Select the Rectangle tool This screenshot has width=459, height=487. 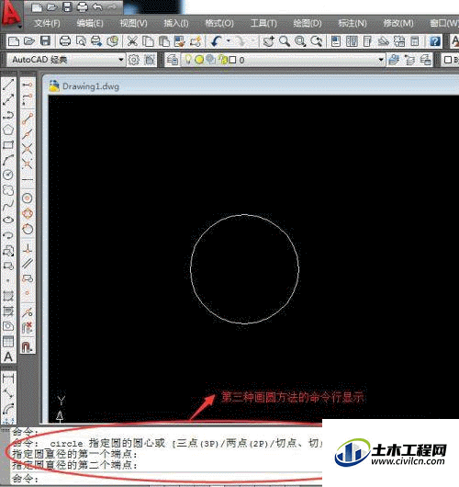click(x=8, y=145)
